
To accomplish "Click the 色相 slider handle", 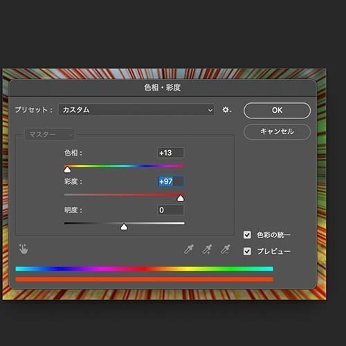I will 67,170.
